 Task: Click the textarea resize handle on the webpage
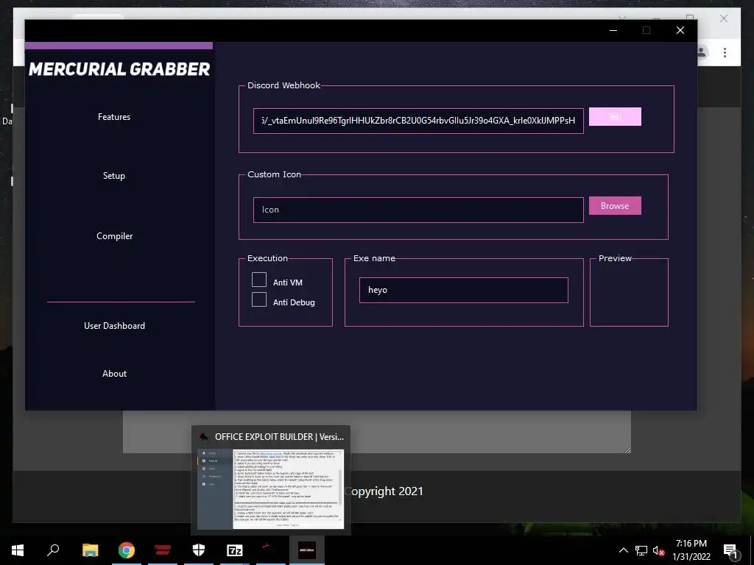[627, 449]
